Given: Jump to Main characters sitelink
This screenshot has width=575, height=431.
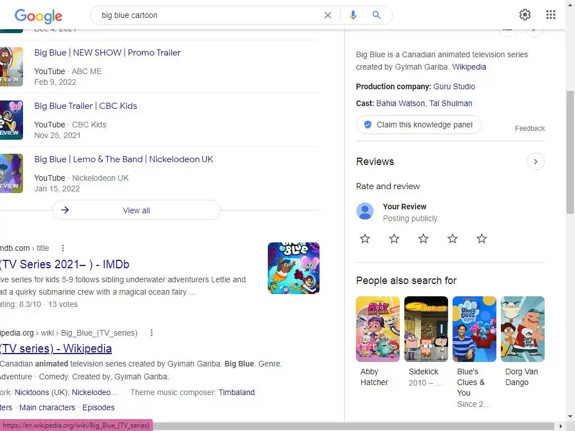Looking at the screenshot, I should click(47, 407).
